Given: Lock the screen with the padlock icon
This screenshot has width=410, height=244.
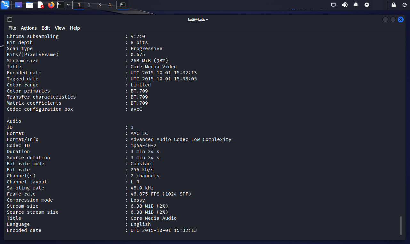Looking at the screenshot, I should 394,5.
